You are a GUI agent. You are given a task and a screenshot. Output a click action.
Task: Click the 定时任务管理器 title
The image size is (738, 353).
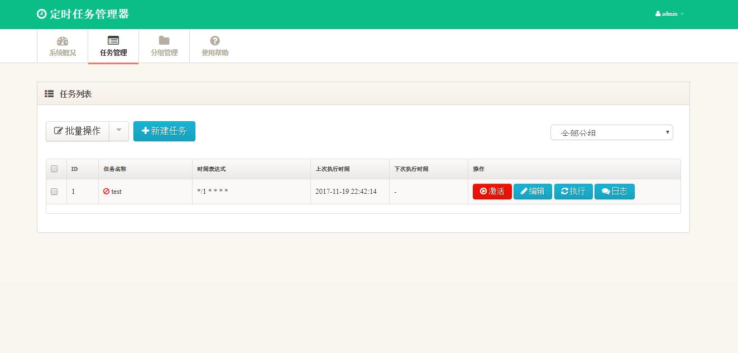(89, 14)
